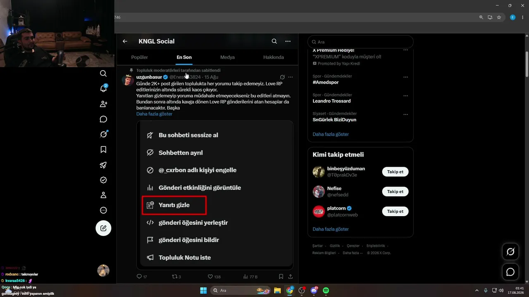Viewport: 529px width, 297px height.
Task: Open Discord from the taskbar
Action: coord(314,290)
